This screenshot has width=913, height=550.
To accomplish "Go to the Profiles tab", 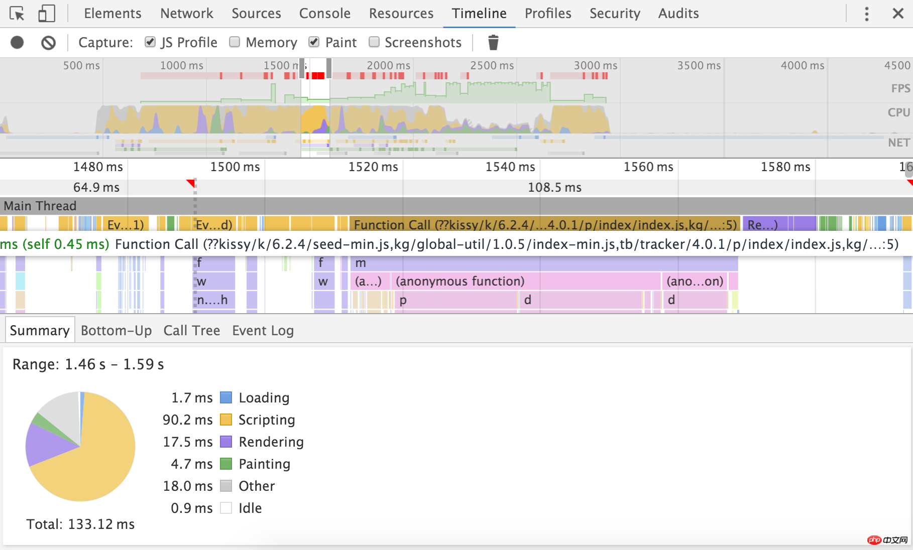I will [547, 14].
